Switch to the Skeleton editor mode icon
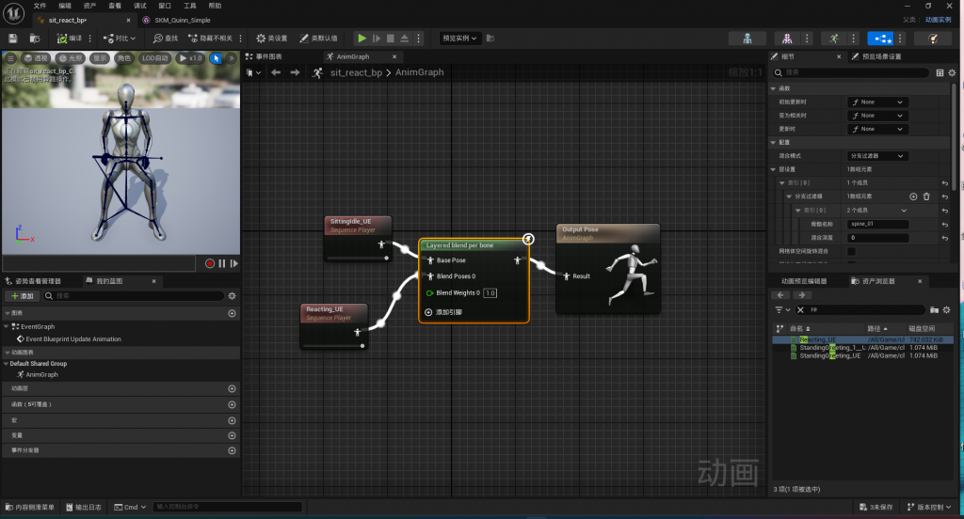The image size is (964, 519). (747, 39)
